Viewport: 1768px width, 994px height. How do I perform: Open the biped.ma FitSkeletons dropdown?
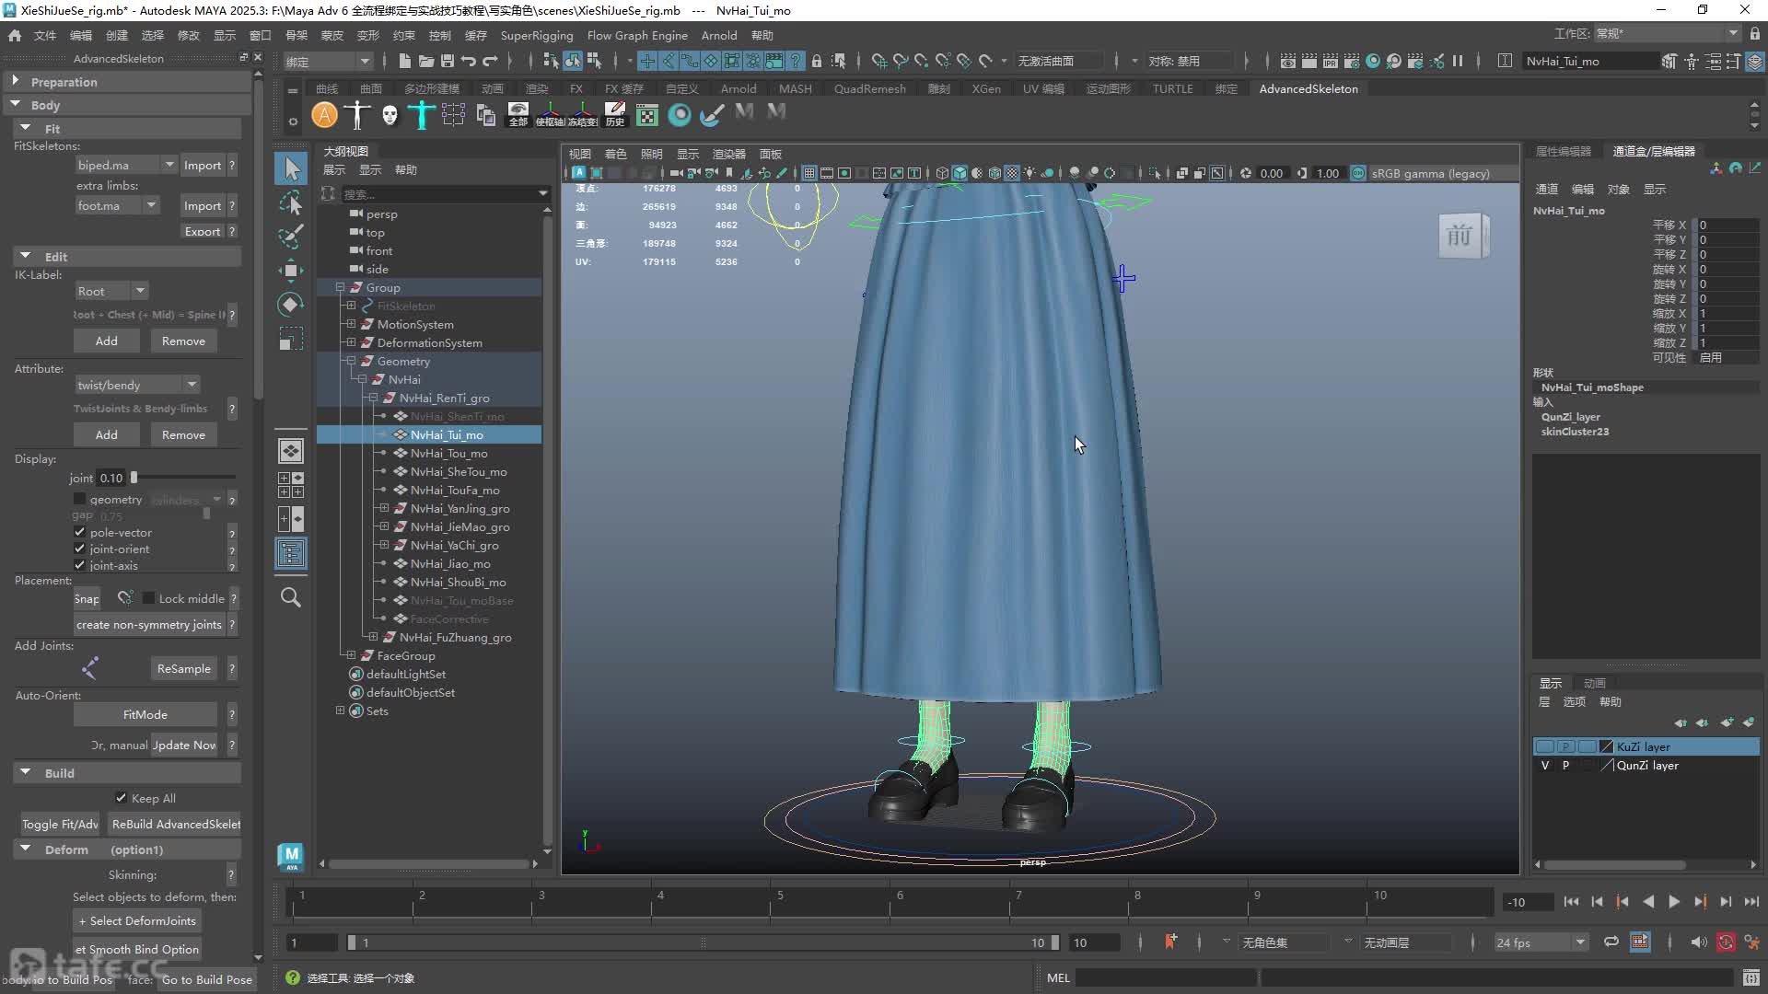[x=126, y=165]
